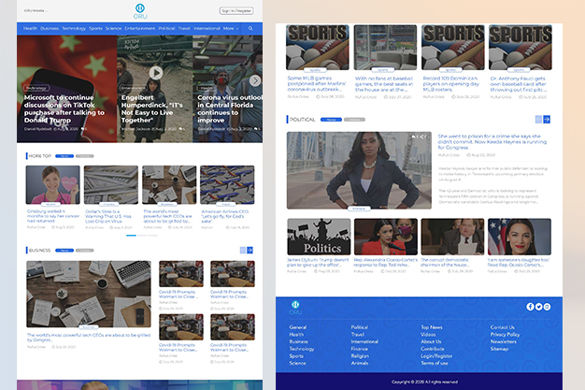Open the Corona virus outlook Central Florida headline
585x390 pixels.
point(229,108)
